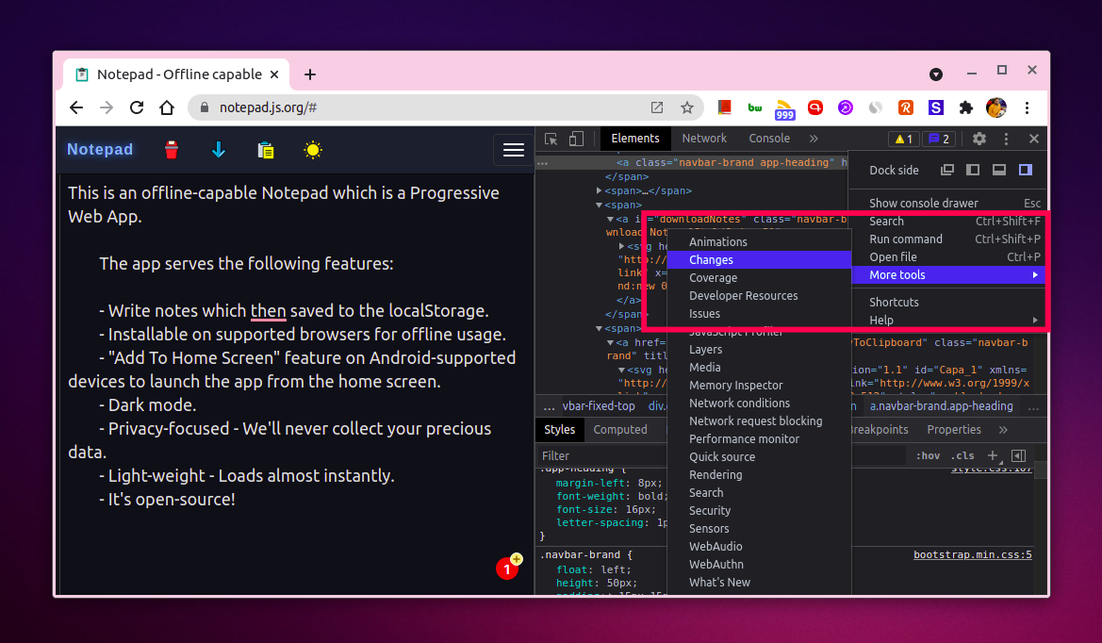Bookmark this page with the star icon
Image resolution: width=1102 pixels, height=643 pixels.
[686, 107]
